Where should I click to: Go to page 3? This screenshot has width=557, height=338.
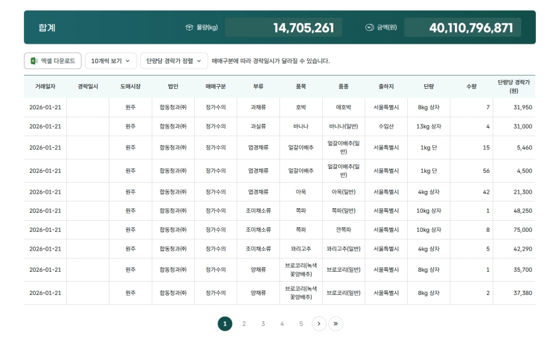pos(263,323)
